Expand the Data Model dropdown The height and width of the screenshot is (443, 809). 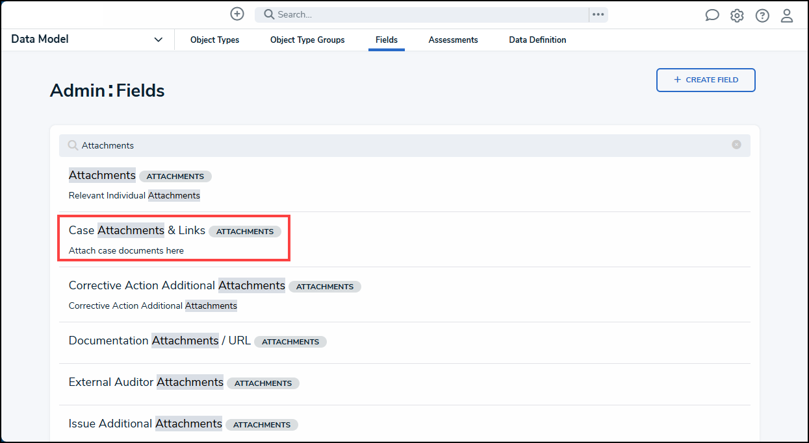coord(158,40)
